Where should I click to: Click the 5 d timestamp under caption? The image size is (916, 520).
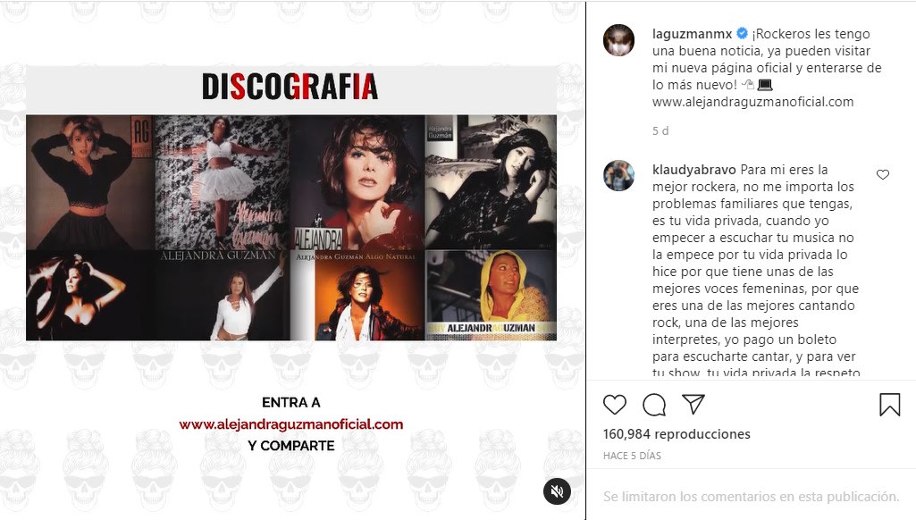coord(660,130)
